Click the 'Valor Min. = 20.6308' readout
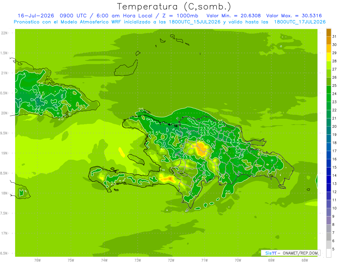Viewport: 342px width, 264px height. click(x=234, y=16)
